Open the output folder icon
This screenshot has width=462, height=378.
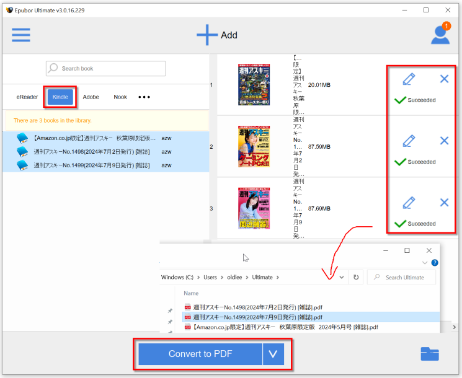430,354
